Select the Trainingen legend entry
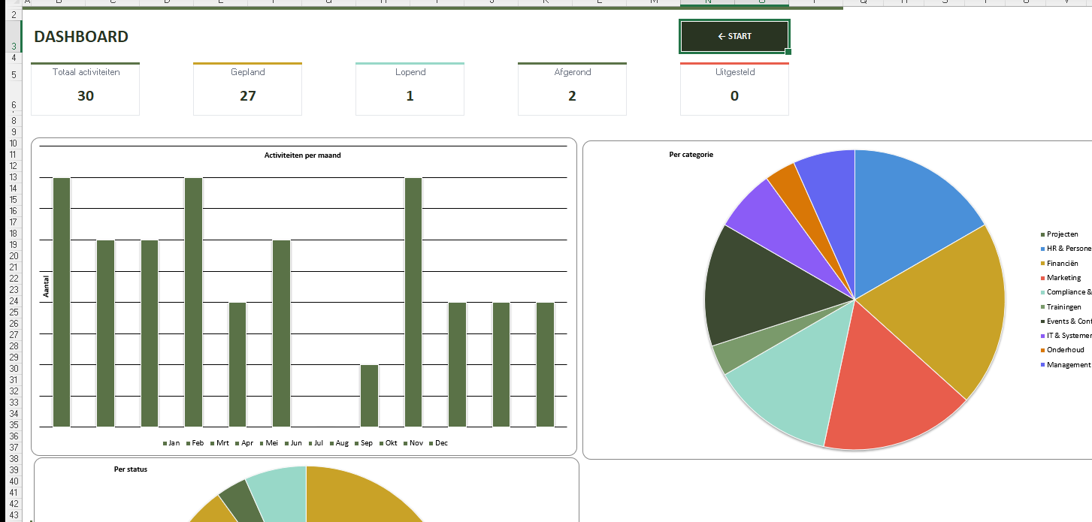The width and height of the screenshot is (1092, 522). [1064, 307]
